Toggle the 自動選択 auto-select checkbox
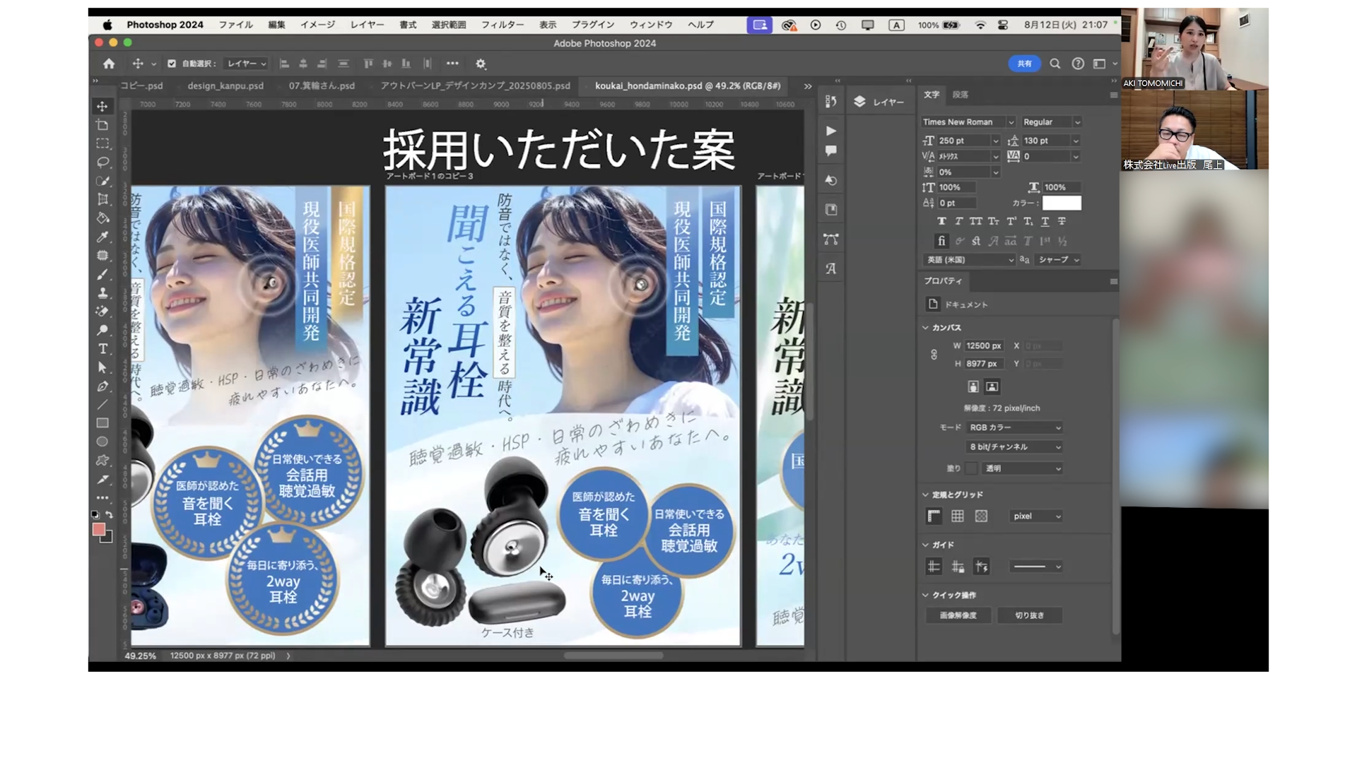The image size is (1357, 763). tap(172, 64)
